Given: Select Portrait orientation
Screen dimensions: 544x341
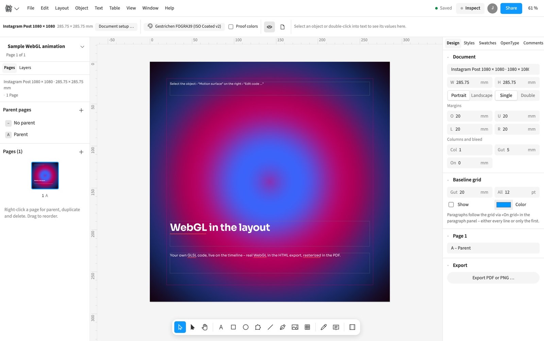Looking at the screenshot, I should point(459,96).
